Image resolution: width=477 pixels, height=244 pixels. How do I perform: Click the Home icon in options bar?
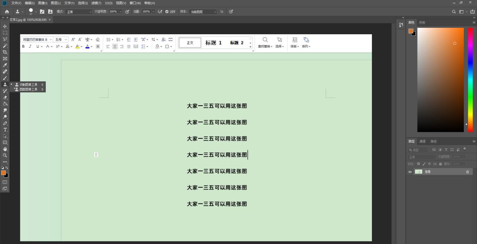pos(7,12)
